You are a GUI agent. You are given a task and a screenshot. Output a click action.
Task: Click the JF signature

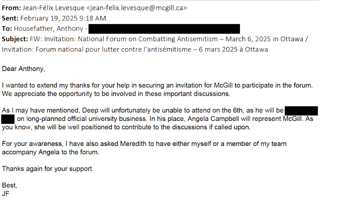click(6, 193)
